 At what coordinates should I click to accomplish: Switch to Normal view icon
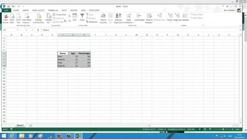tap(200, 129)
